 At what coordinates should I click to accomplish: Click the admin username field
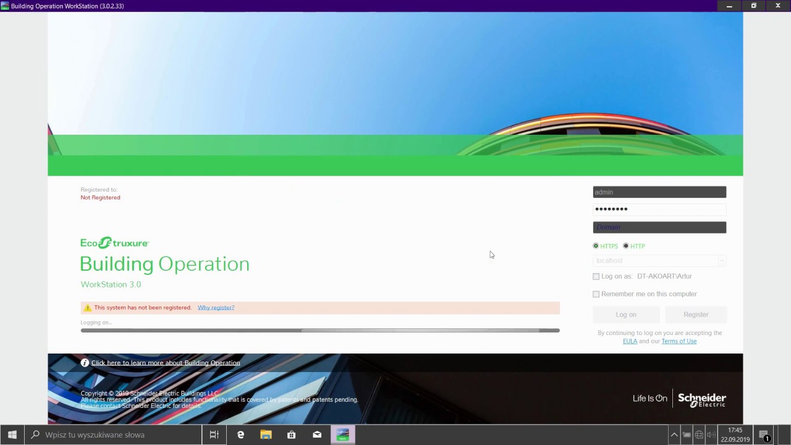pos(659,192)
